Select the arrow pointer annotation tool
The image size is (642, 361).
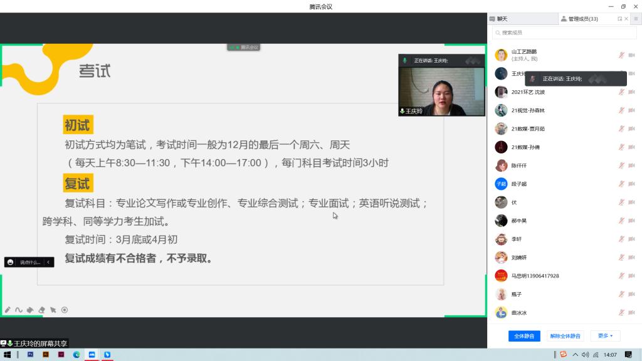click(x=53, y=310)
